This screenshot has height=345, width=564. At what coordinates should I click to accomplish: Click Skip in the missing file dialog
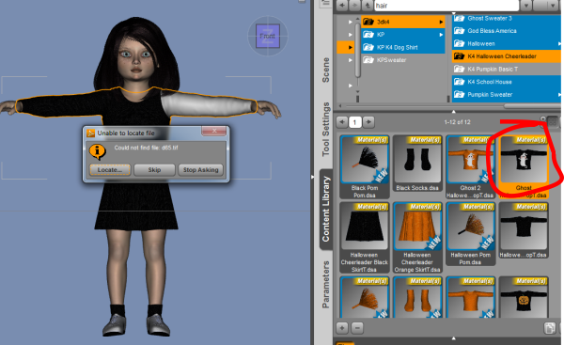pyautogui.click(x=154, y=170)
